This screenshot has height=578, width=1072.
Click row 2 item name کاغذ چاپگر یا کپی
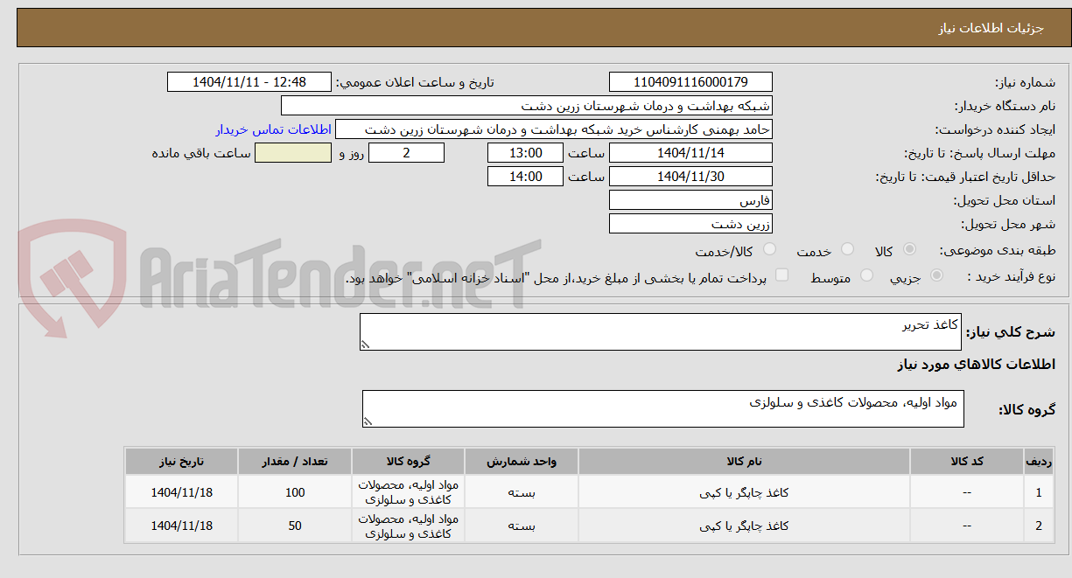point(744,526)
